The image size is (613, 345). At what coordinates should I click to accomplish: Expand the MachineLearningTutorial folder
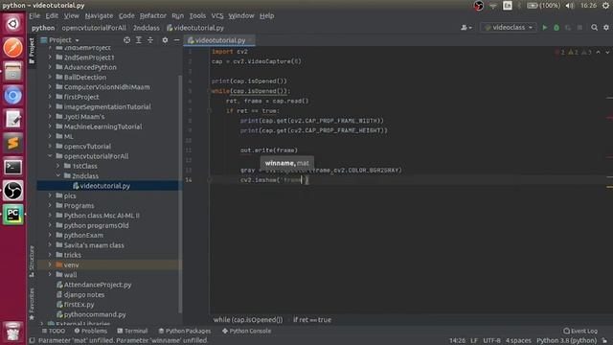point(50,126)
